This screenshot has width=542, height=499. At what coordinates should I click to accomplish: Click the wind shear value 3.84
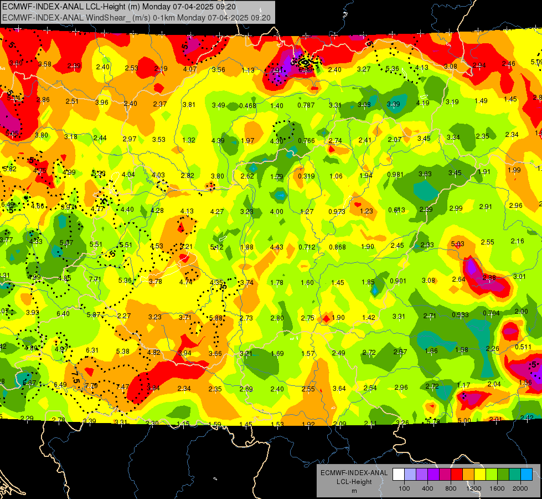coord(153,388)
